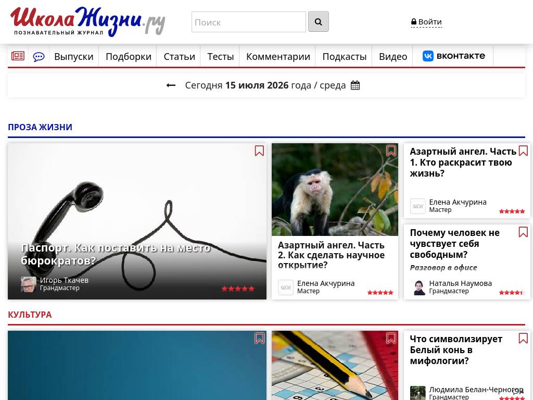Bookmark the Азартный ангел Часть 2 article
Viewport: 533px width, 400px height.
pyautogui.click(x=391, y=151)
